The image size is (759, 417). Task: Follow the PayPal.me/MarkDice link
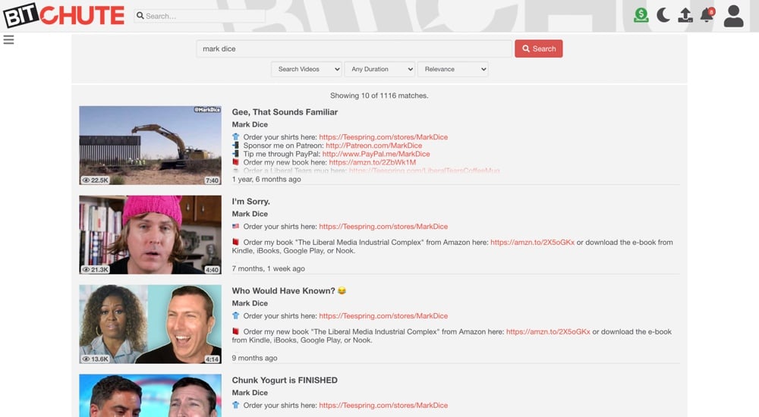click(x=376, y=154)
